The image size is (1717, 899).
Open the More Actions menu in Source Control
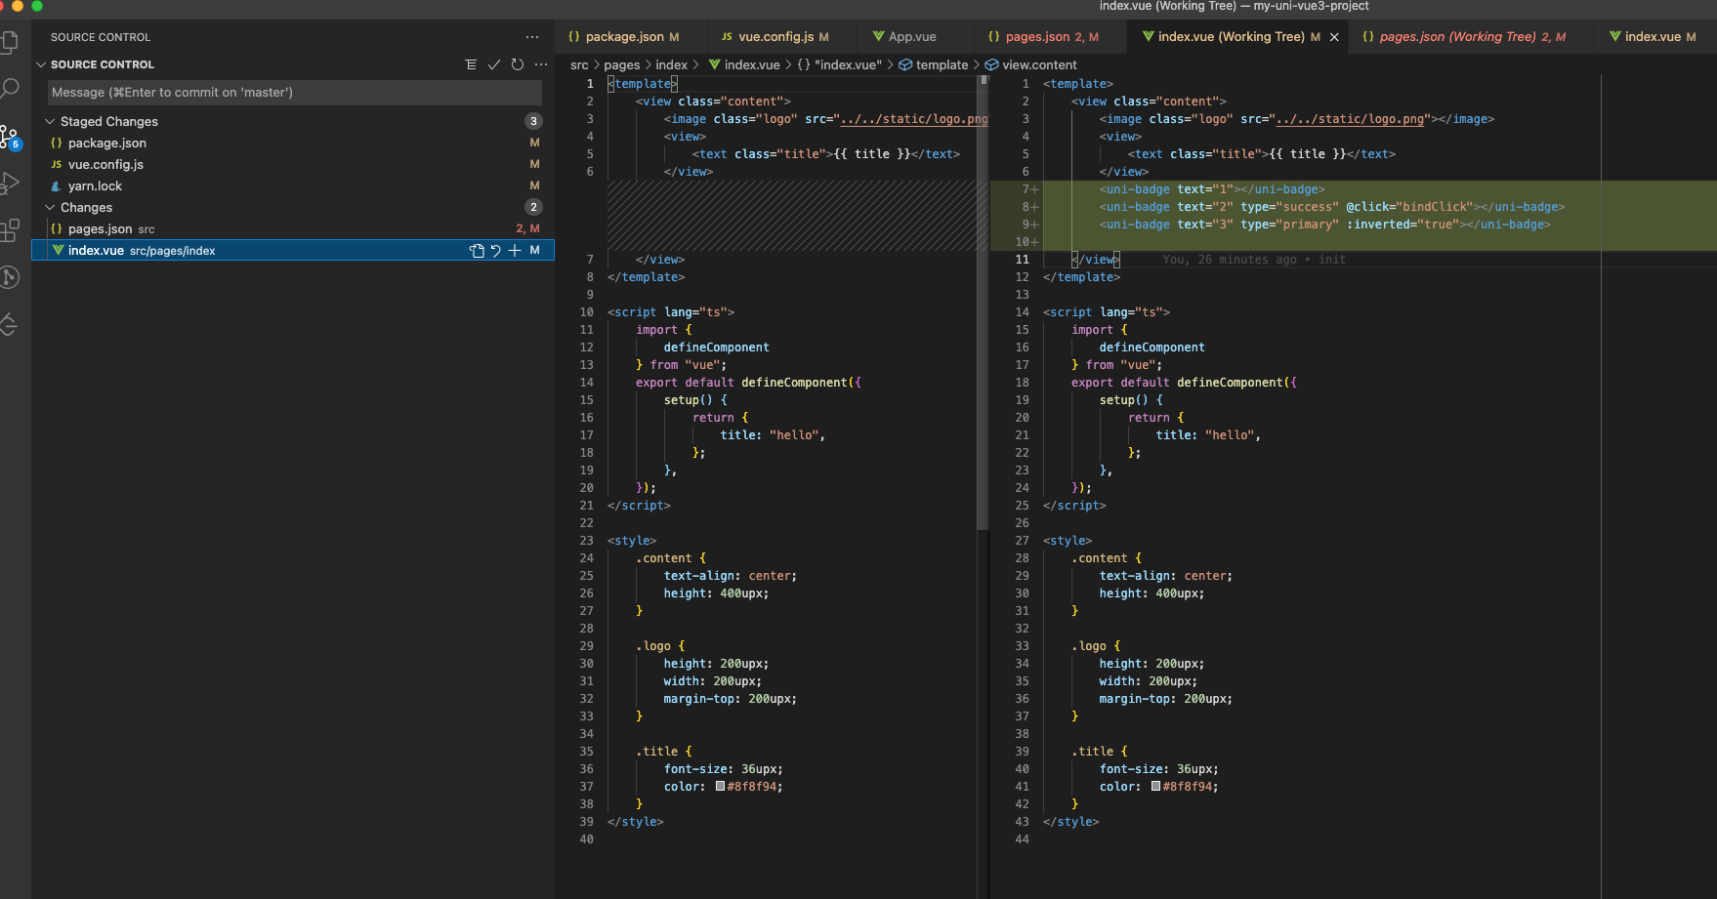[x=541, y=64]
